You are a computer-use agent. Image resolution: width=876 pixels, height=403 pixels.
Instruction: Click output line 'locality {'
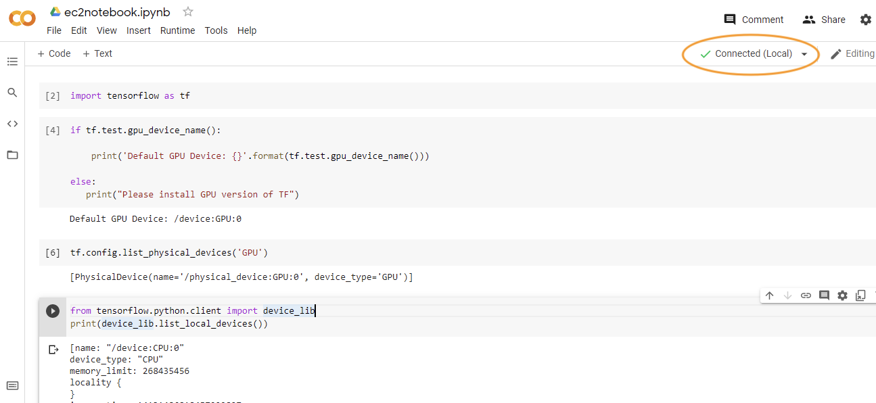[95, 383]
